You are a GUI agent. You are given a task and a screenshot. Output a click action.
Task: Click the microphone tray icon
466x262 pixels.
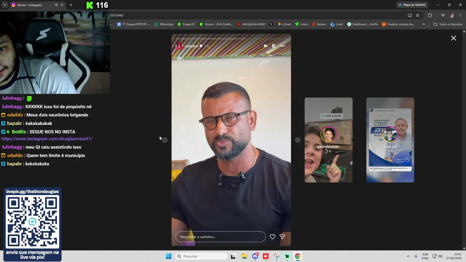(x=416, y=256)
